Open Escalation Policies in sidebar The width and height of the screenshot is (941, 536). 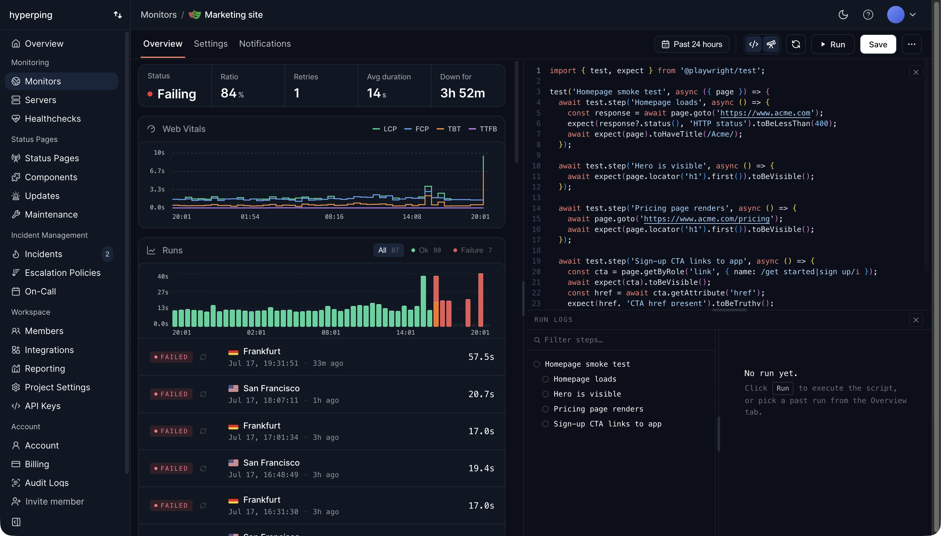62,272
